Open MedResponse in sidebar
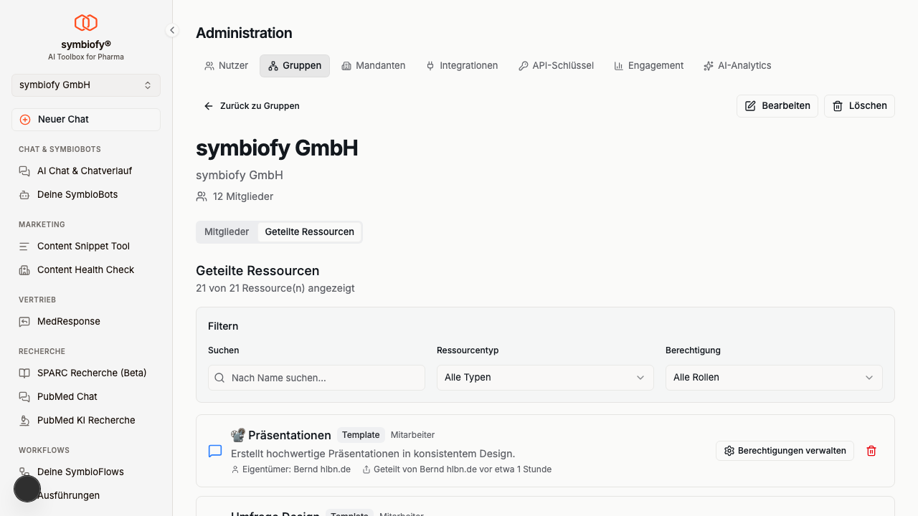 (69, 322)
